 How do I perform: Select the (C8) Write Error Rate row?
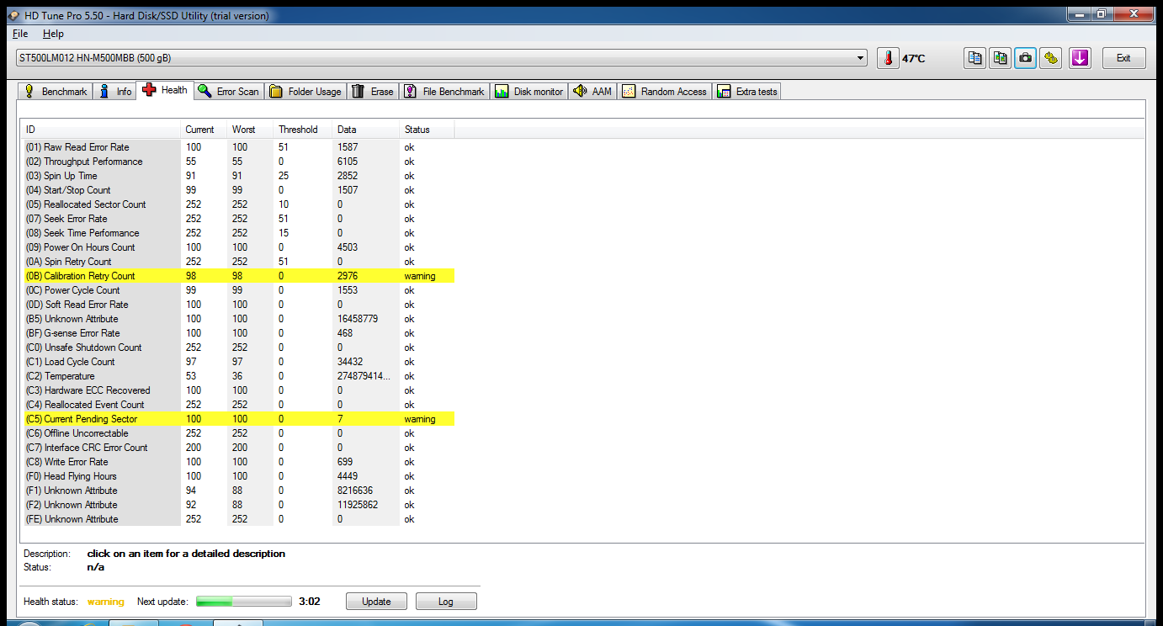coord(238,462)
